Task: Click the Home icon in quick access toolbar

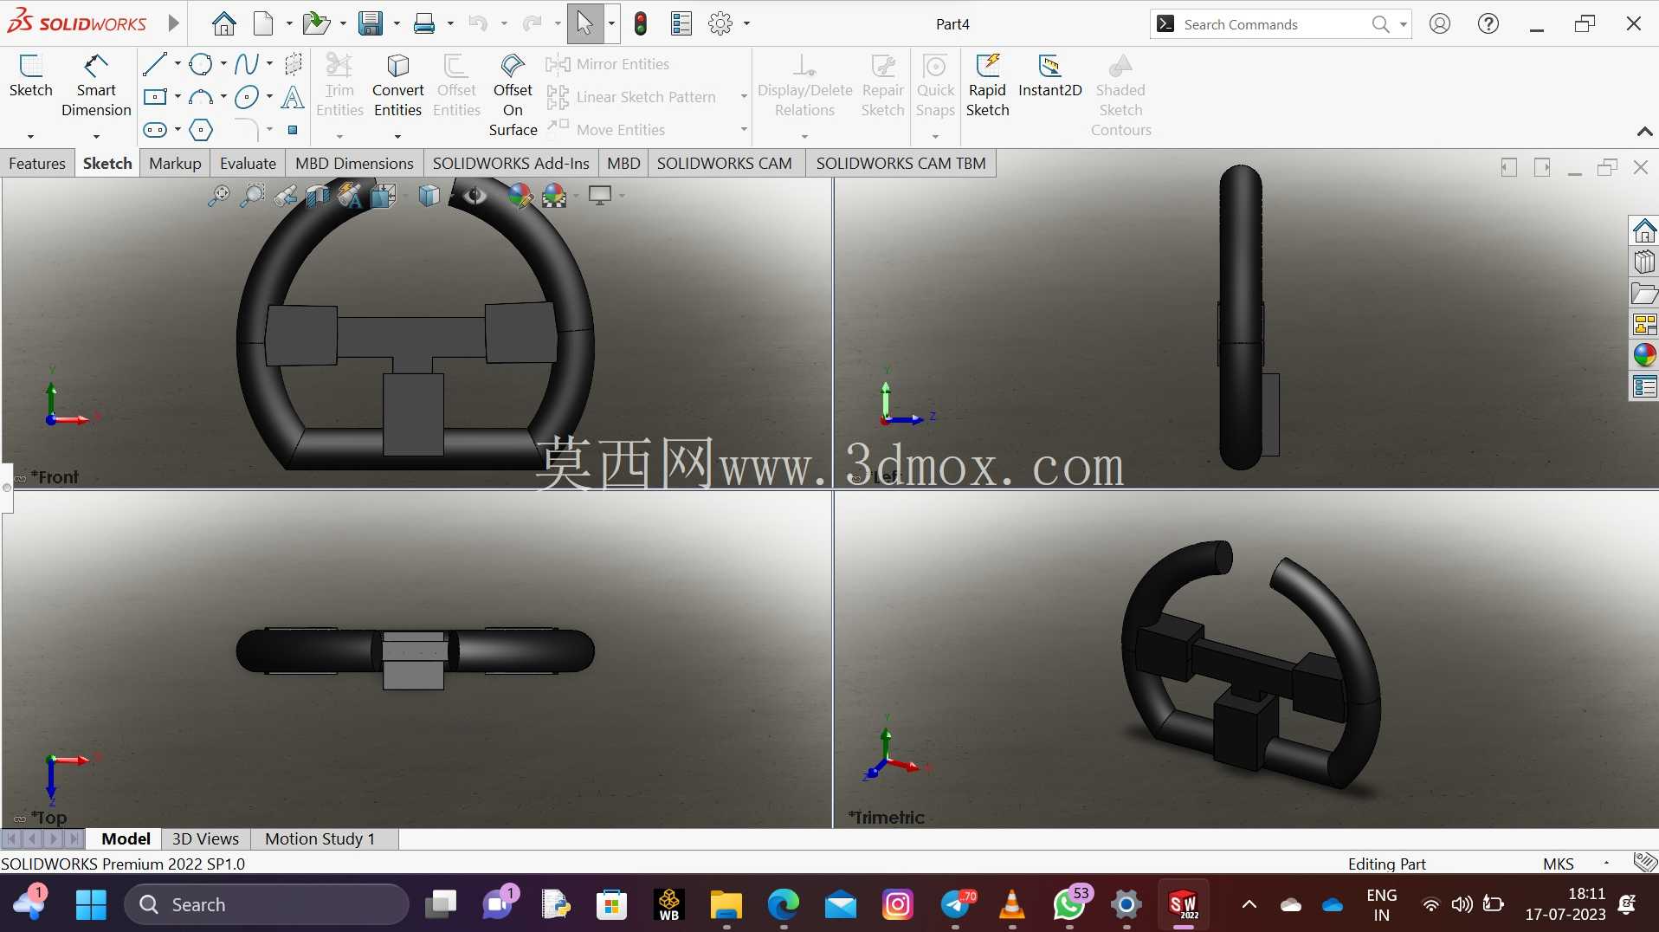Action: point(223,23)
